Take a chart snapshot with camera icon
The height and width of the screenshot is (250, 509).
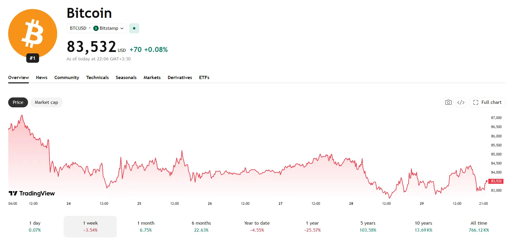click(x=449, y=102)
